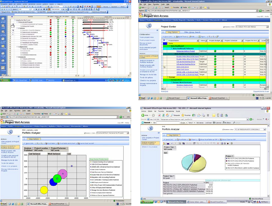
Task: Collapse the Europe group row in Project Center
Action: (x=168, y=77)
